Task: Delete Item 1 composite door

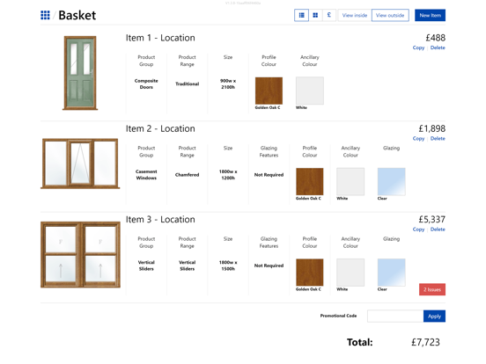Action: click(x=438, y=47)
